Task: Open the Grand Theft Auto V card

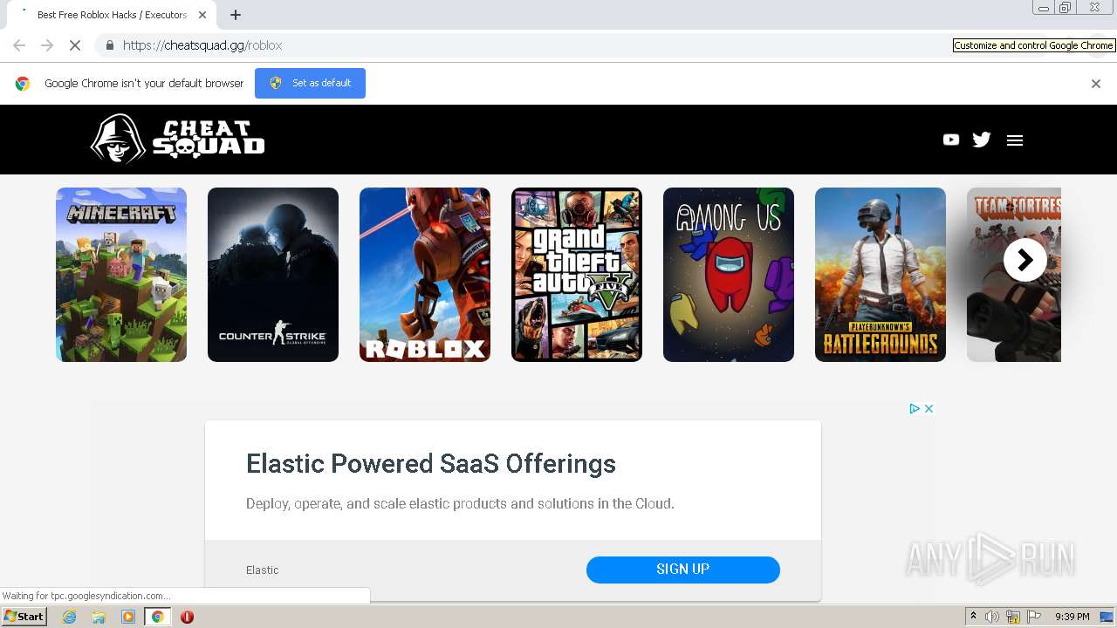Action: point(577,275)
